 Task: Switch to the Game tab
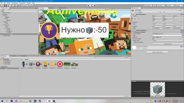51,8
